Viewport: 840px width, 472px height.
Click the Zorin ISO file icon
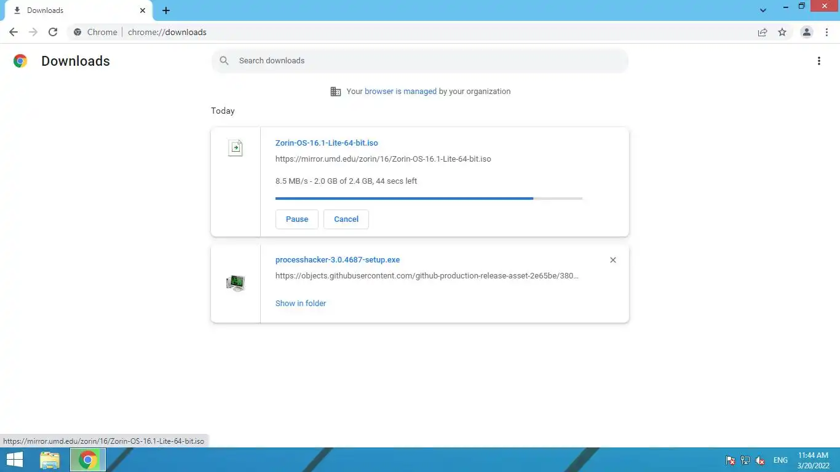[x=236, y=148]
